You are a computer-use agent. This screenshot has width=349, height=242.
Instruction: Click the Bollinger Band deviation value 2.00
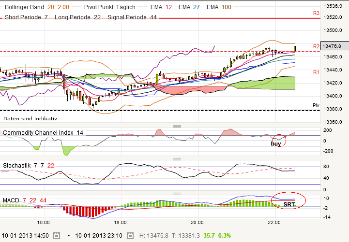63,7
